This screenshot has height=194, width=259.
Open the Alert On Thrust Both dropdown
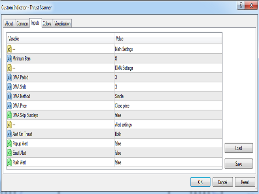[118, 134]
